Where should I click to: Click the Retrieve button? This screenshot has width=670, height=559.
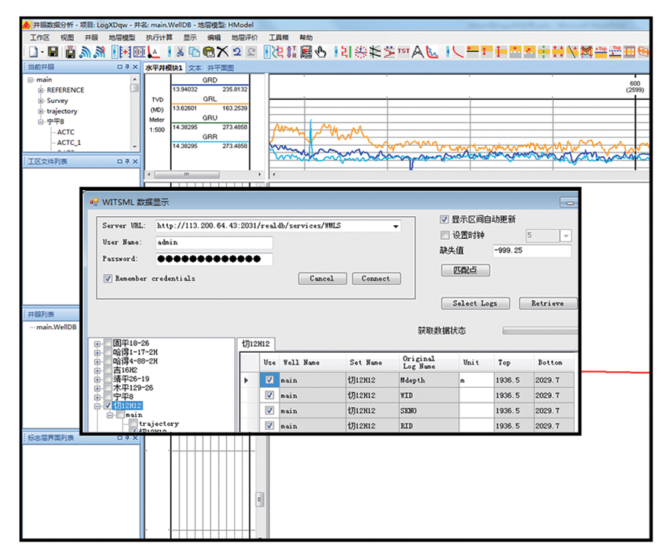click(548, 303)
